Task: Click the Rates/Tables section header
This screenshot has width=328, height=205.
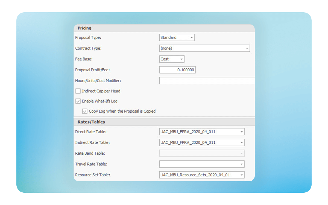Action: (91, 122)
